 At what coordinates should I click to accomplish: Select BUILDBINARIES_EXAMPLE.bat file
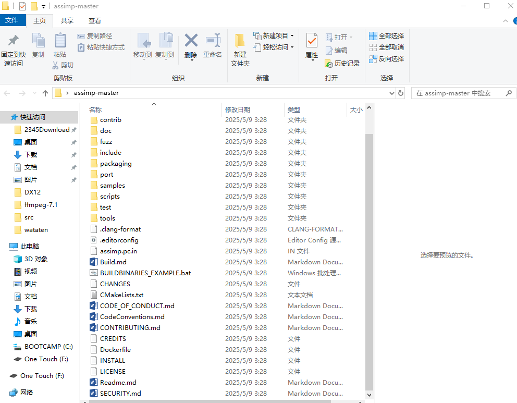[x=145, y=273]
